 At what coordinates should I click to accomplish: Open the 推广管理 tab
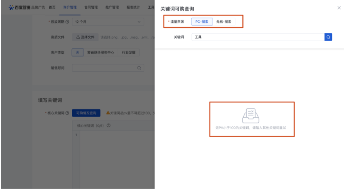pos(112,7)
